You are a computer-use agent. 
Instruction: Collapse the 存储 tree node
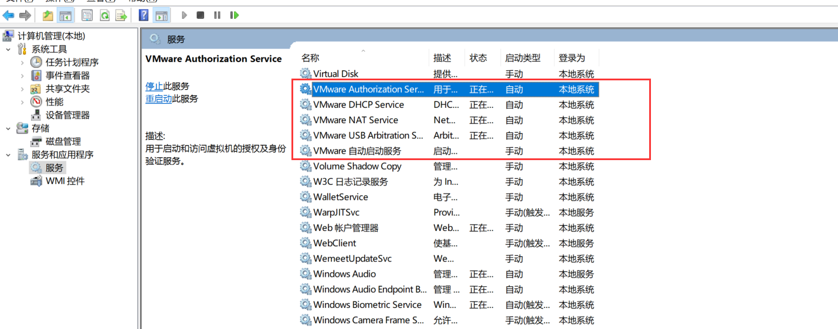tap(8, 128)
